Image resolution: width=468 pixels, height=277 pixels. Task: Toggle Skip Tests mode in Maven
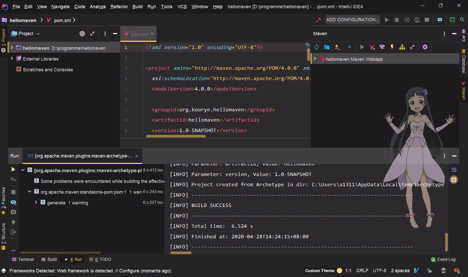pyautogui.click(x=392, y=47)
